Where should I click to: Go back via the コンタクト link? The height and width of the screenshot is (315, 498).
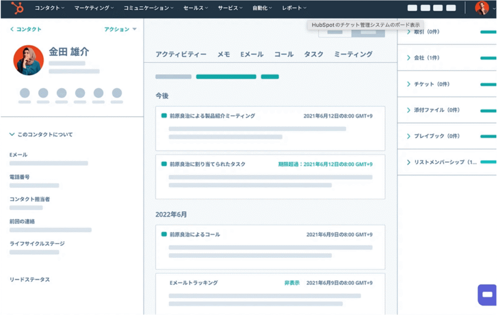pyautogui.click(x=26, y=29)
